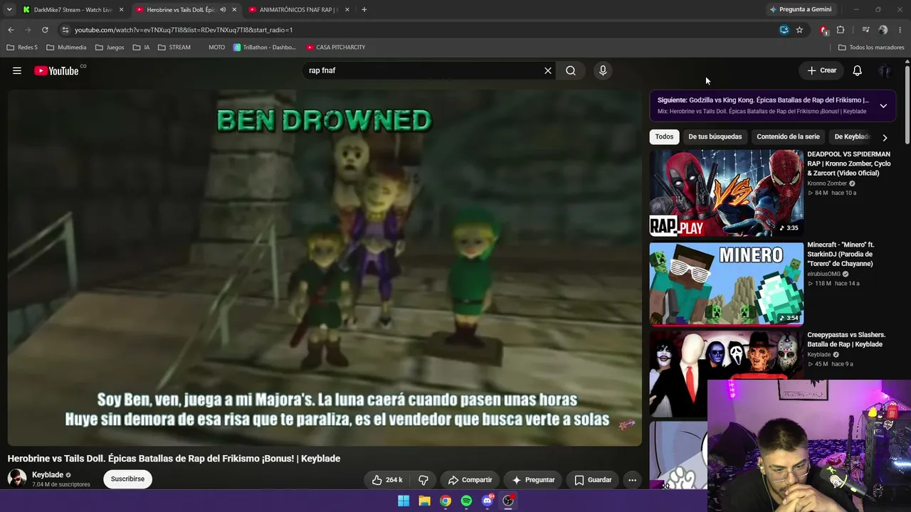Bookmark this page with the star icon

click(x=799, y=30)
